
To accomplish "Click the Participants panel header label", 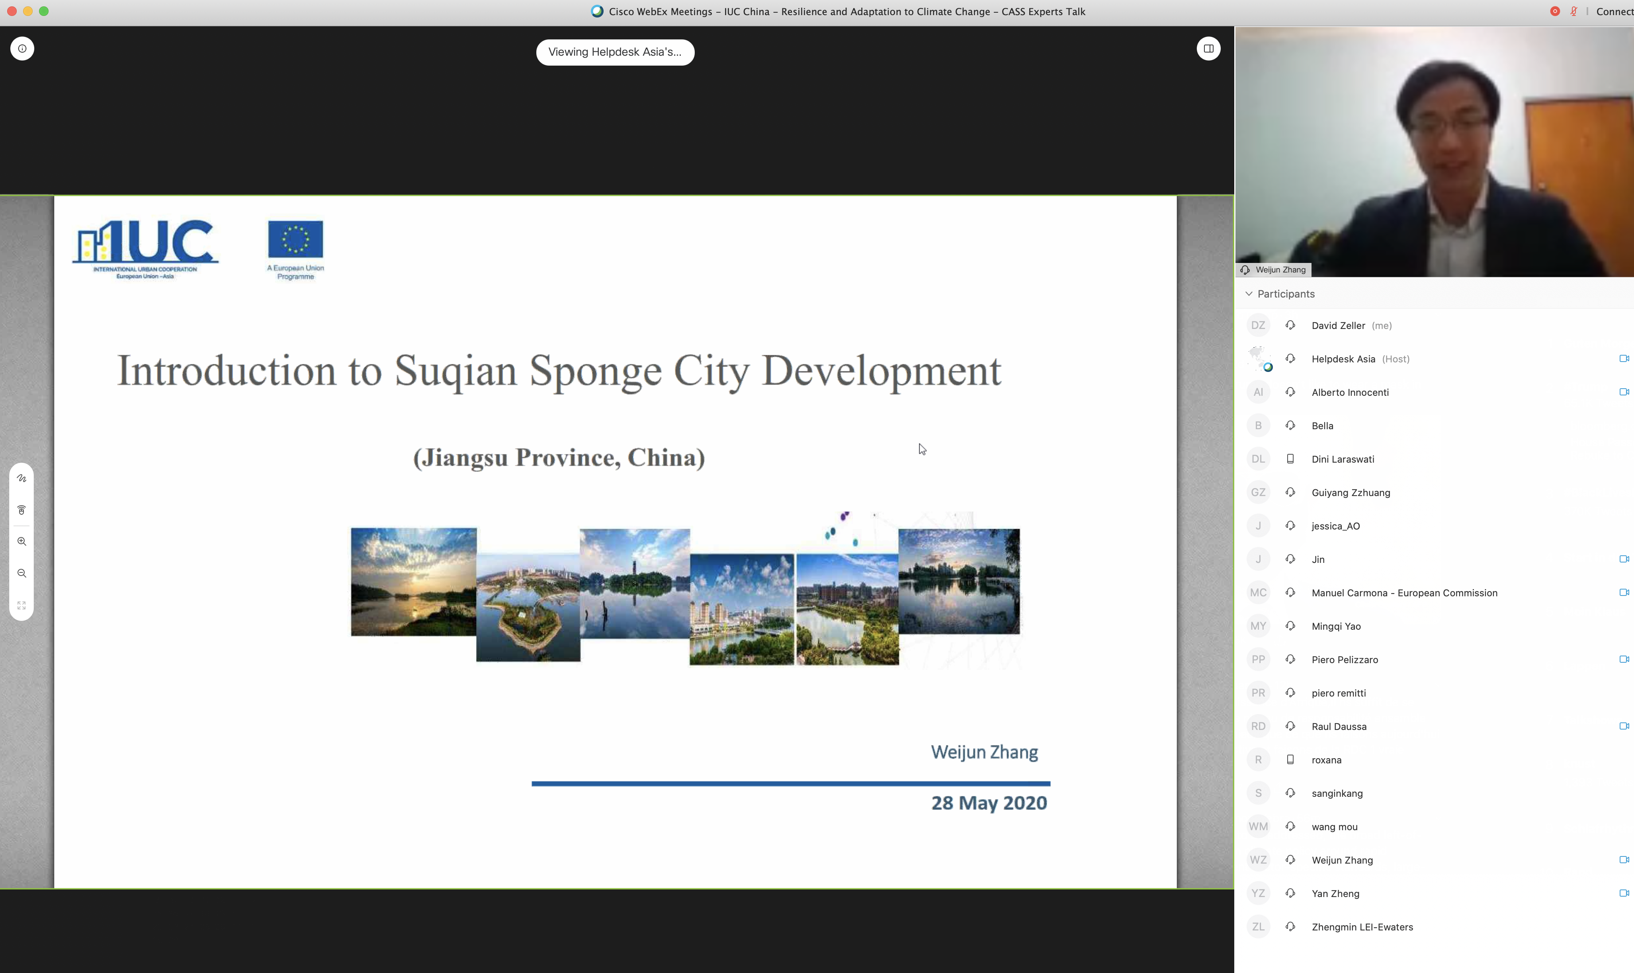I will pos(1286,294).
